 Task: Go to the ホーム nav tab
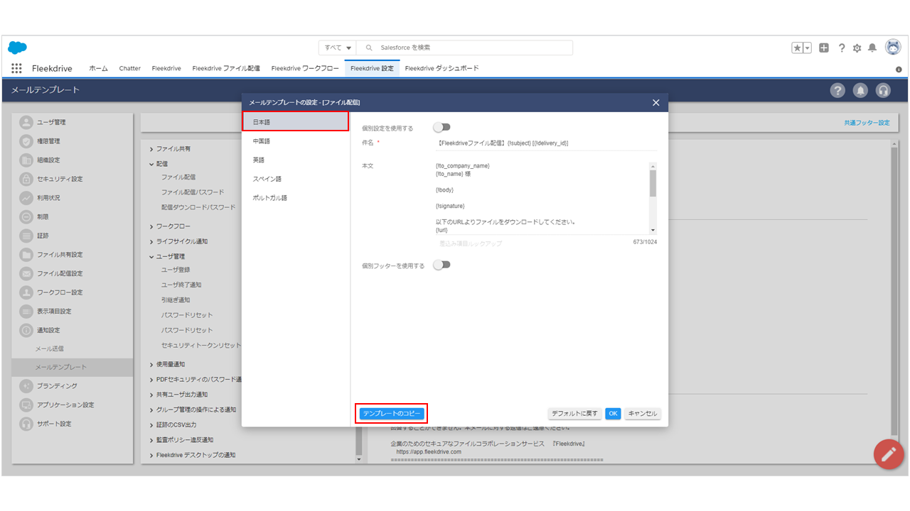click(98, 68)
